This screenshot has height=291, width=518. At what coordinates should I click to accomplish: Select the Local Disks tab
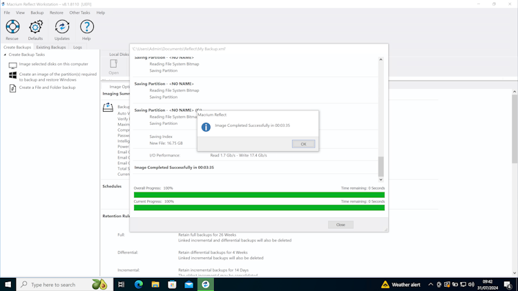(x=119, y=54)
